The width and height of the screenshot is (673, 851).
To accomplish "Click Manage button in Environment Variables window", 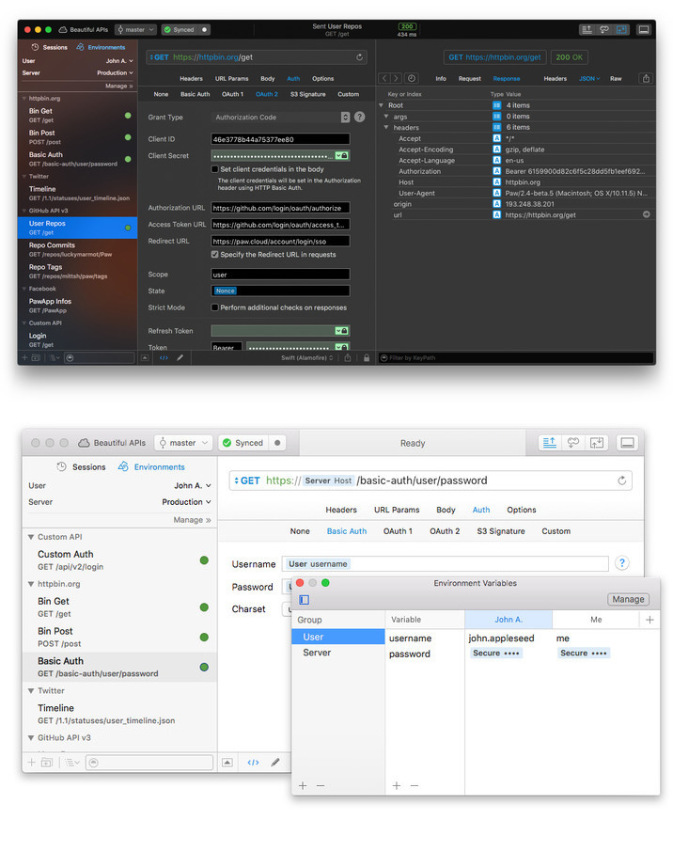I will (628, 599).
